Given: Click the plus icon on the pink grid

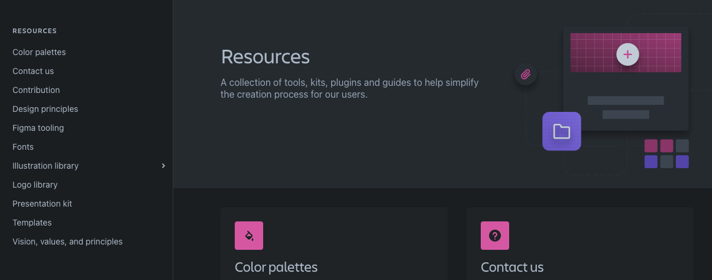Looking at the screenshot, I should click(627, 54).
